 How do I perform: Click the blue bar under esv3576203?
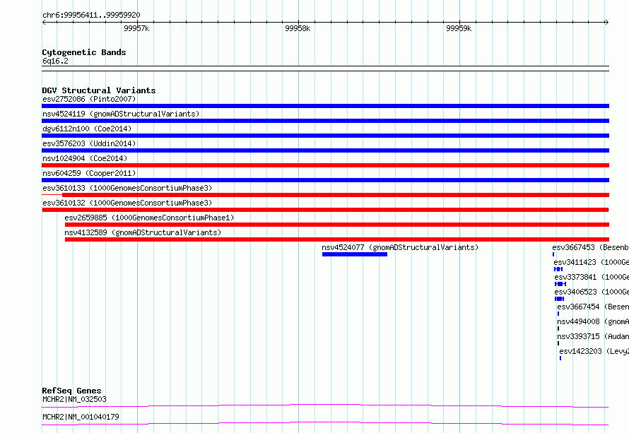(325, 150)
